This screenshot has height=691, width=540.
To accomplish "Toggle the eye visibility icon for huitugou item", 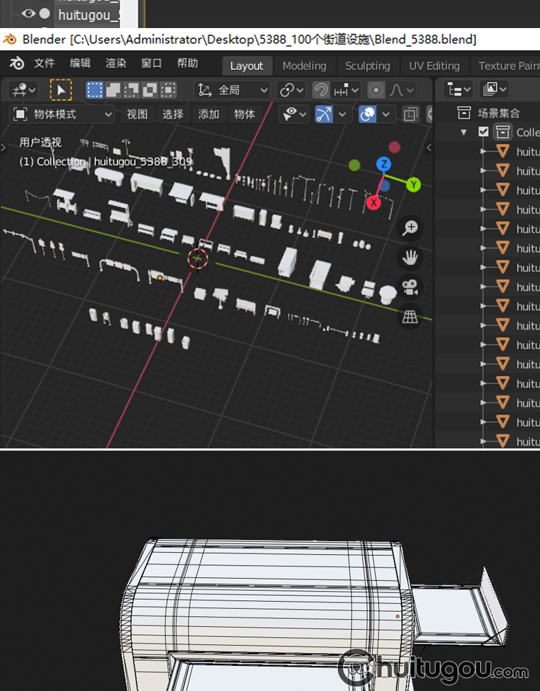I will pos(29,13).
